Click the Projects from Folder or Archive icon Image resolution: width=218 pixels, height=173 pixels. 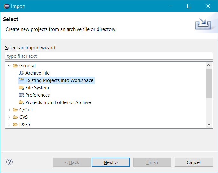21,102
